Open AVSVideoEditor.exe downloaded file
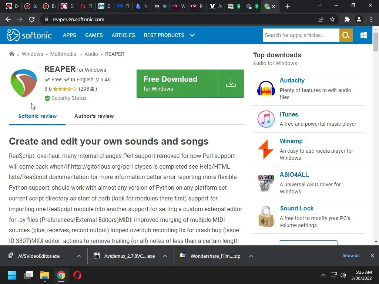Viewport: 379px width, 284px height. pyautogui.click(x=38, y=256)
